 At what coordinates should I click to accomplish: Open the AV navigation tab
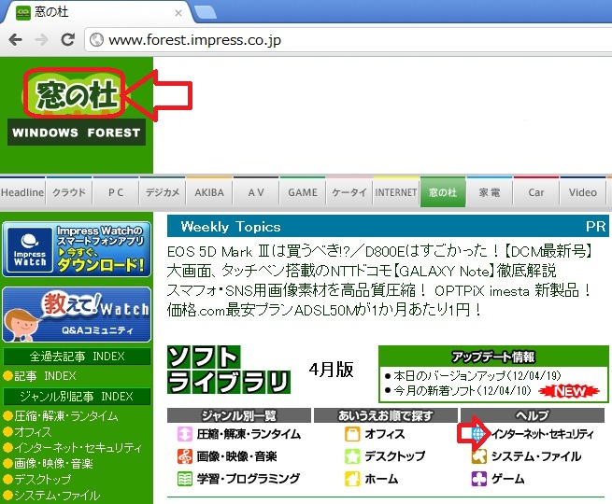tap(256, 192)
